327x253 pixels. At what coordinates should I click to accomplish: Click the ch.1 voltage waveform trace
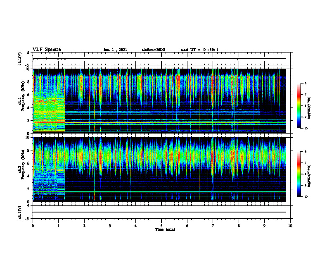tap(159, 59)
